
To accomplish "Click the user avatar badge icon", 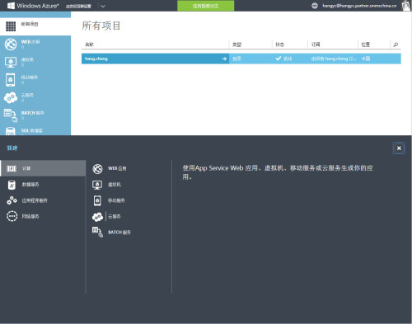I will point(406,6).
